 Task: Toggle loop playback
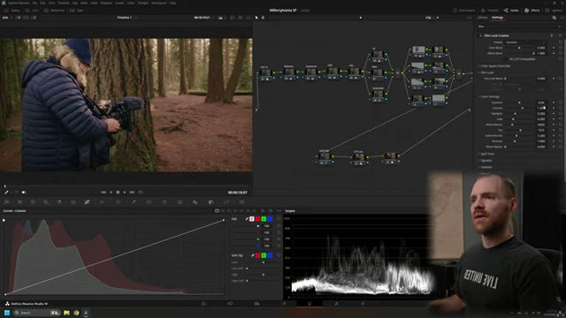(141, 193)
